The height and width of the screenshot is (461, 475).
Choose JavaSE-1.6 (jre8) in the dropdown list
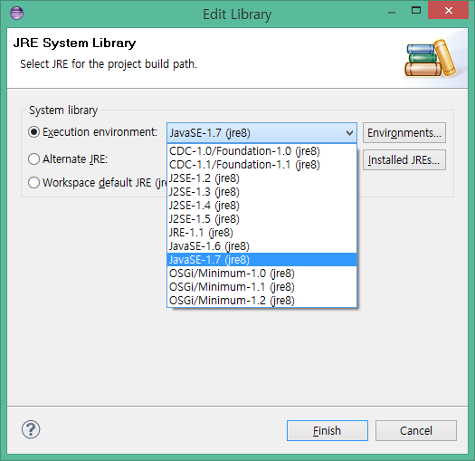(261, 246)
